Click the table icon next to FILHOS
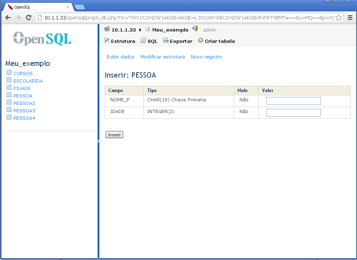This screenshot has height=260, width=357. click(9, 87)
